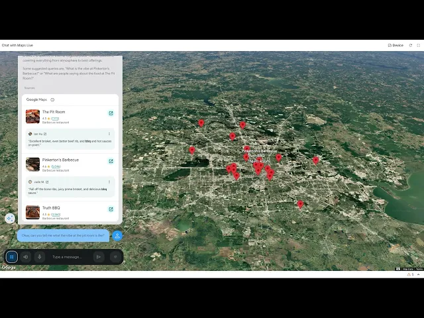This screenshot has height=318, width=424.
Task: Click Pinkerton's Barbecue food thumbnail
Action: (32, 164)
